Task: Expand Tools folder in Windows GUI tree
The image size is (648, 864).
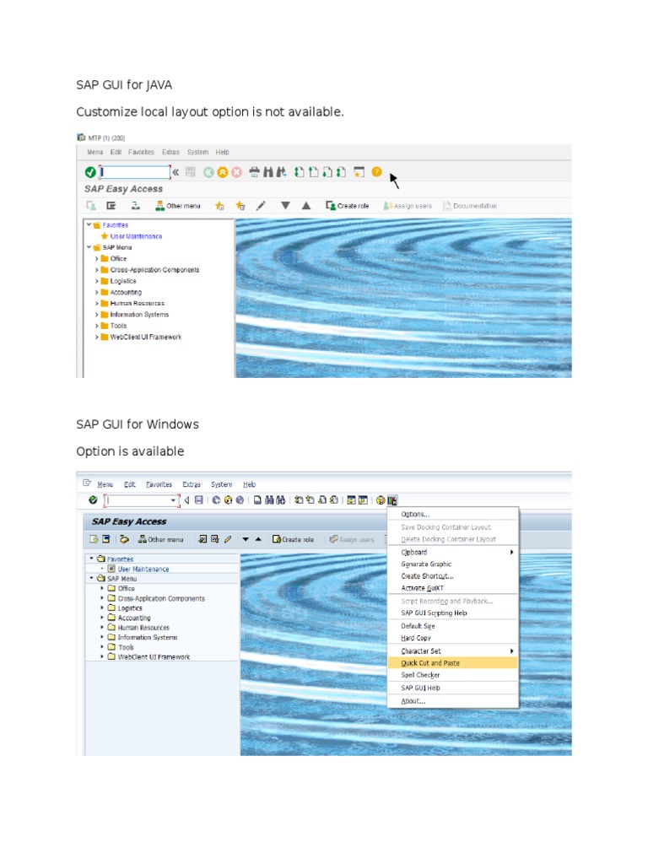Action: pyautogui.click(x=102, y=647)
